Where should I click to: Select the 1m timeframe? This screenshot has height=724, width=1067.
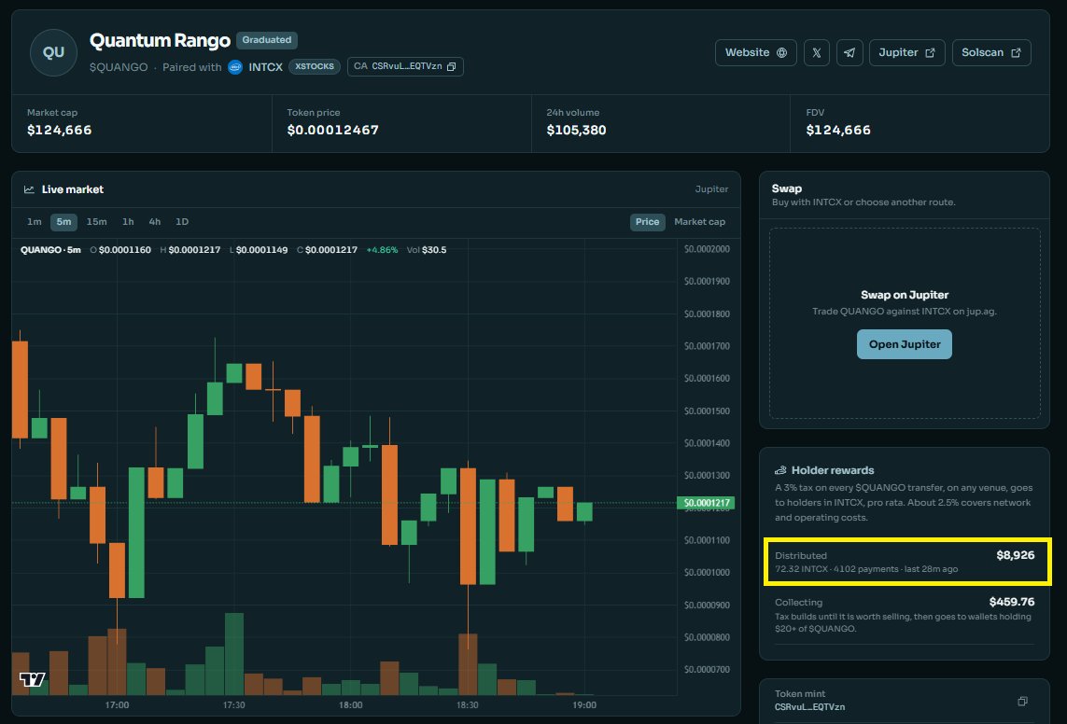click(x=34, y=222)
